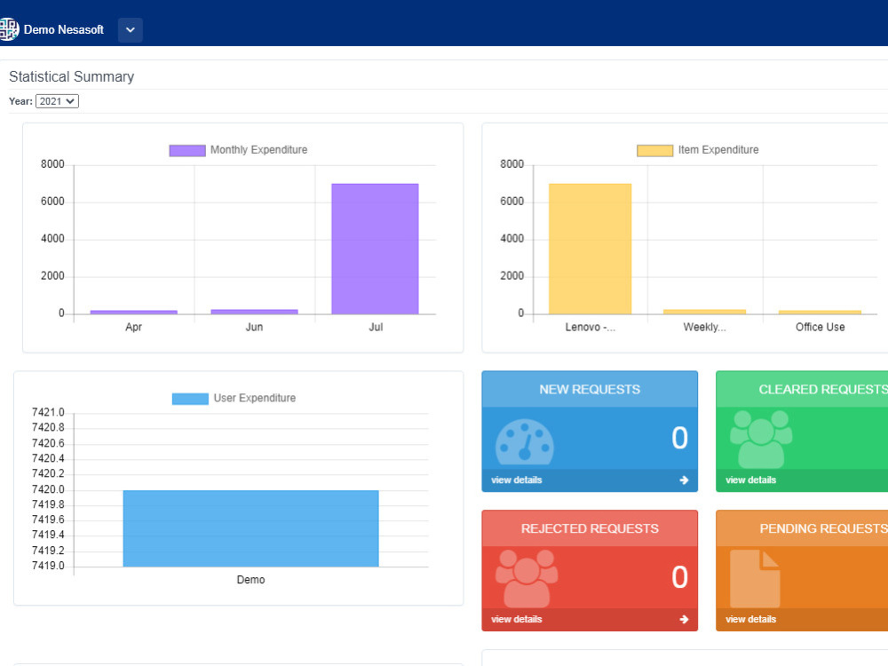
Task: Click the Jul axis label
Action: [376, 328]
